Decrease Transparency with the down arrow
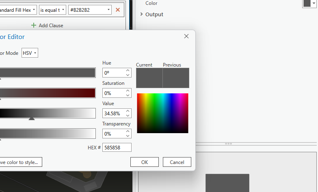This screenshot has width=318, height=192. tap(128, 136)
